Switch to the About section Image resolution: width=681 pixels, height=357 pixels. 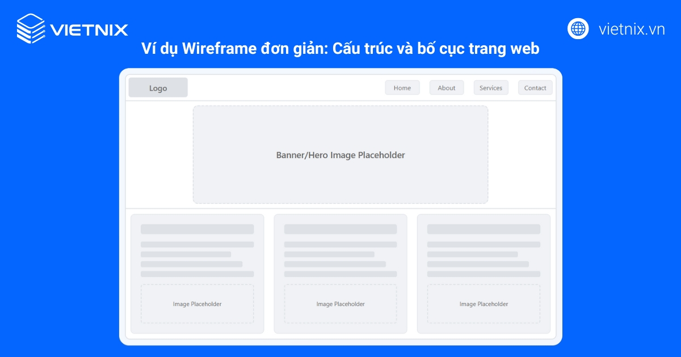point(447,87)
